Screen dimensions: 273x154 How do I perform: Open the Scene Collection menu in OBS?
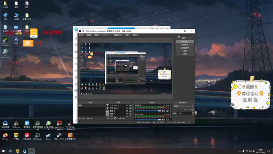pyautogui.click(x=118, y=35)
